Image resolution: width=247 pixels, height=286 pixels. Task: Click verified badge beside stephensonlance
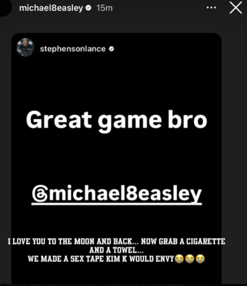(111, 49)
